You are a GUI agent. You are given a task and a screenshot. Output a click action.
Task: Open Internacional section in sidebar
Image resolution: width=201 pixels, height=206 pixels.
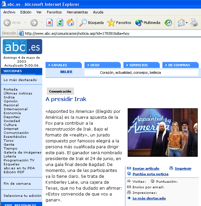(16, 109)
